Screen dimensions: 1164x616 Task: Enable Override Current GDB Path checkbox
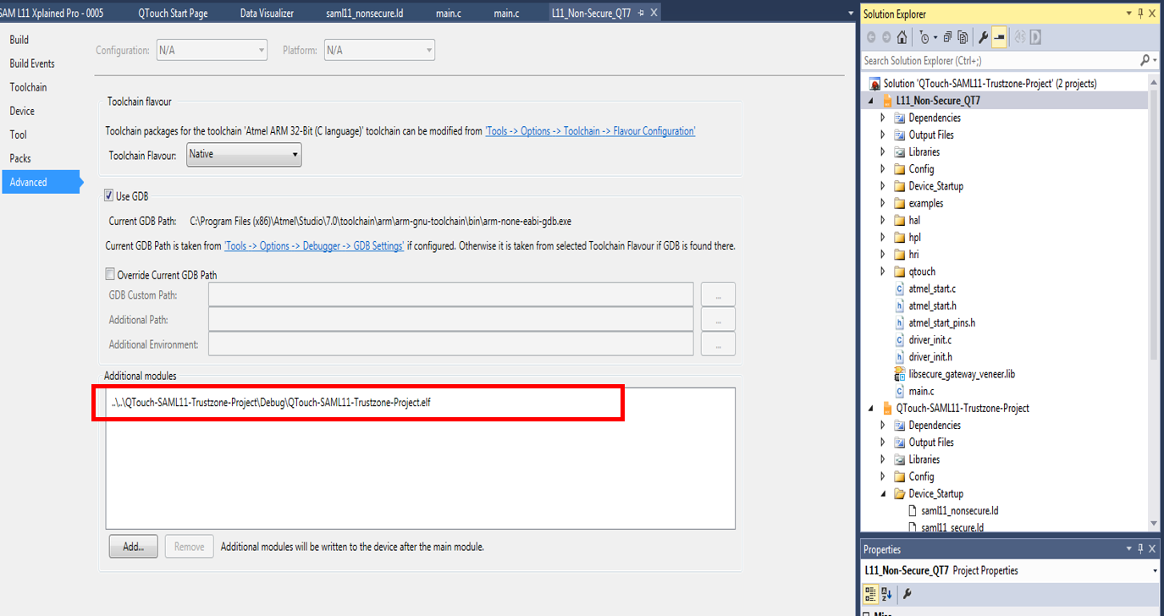(109, 274)
